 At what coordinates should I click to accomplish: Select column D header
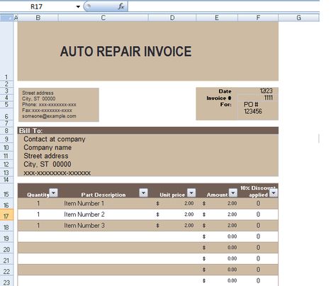[x=172, y=18]
